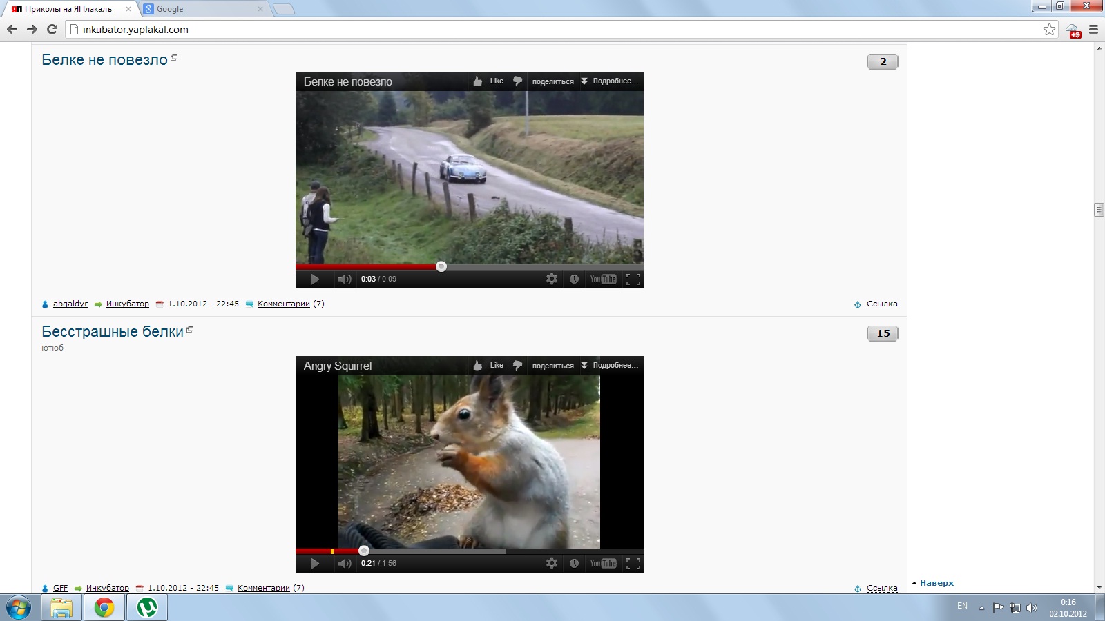This screenshot has height=621, width=1105.
Task: Open the red extension icon in the toolbar
Action: (x=1073, y=30)
